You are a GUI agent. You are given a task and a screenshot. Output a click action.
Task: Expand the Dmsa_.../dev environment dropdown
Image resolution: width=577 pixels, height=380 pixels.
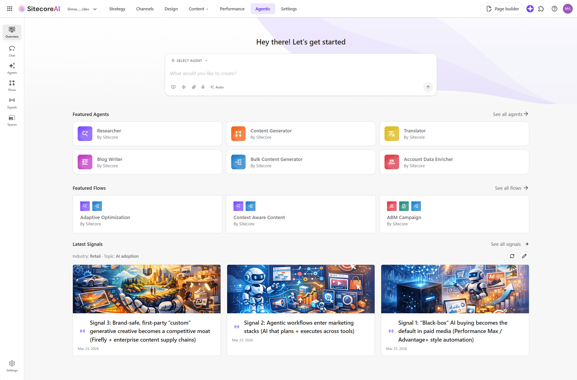(82, 9)
